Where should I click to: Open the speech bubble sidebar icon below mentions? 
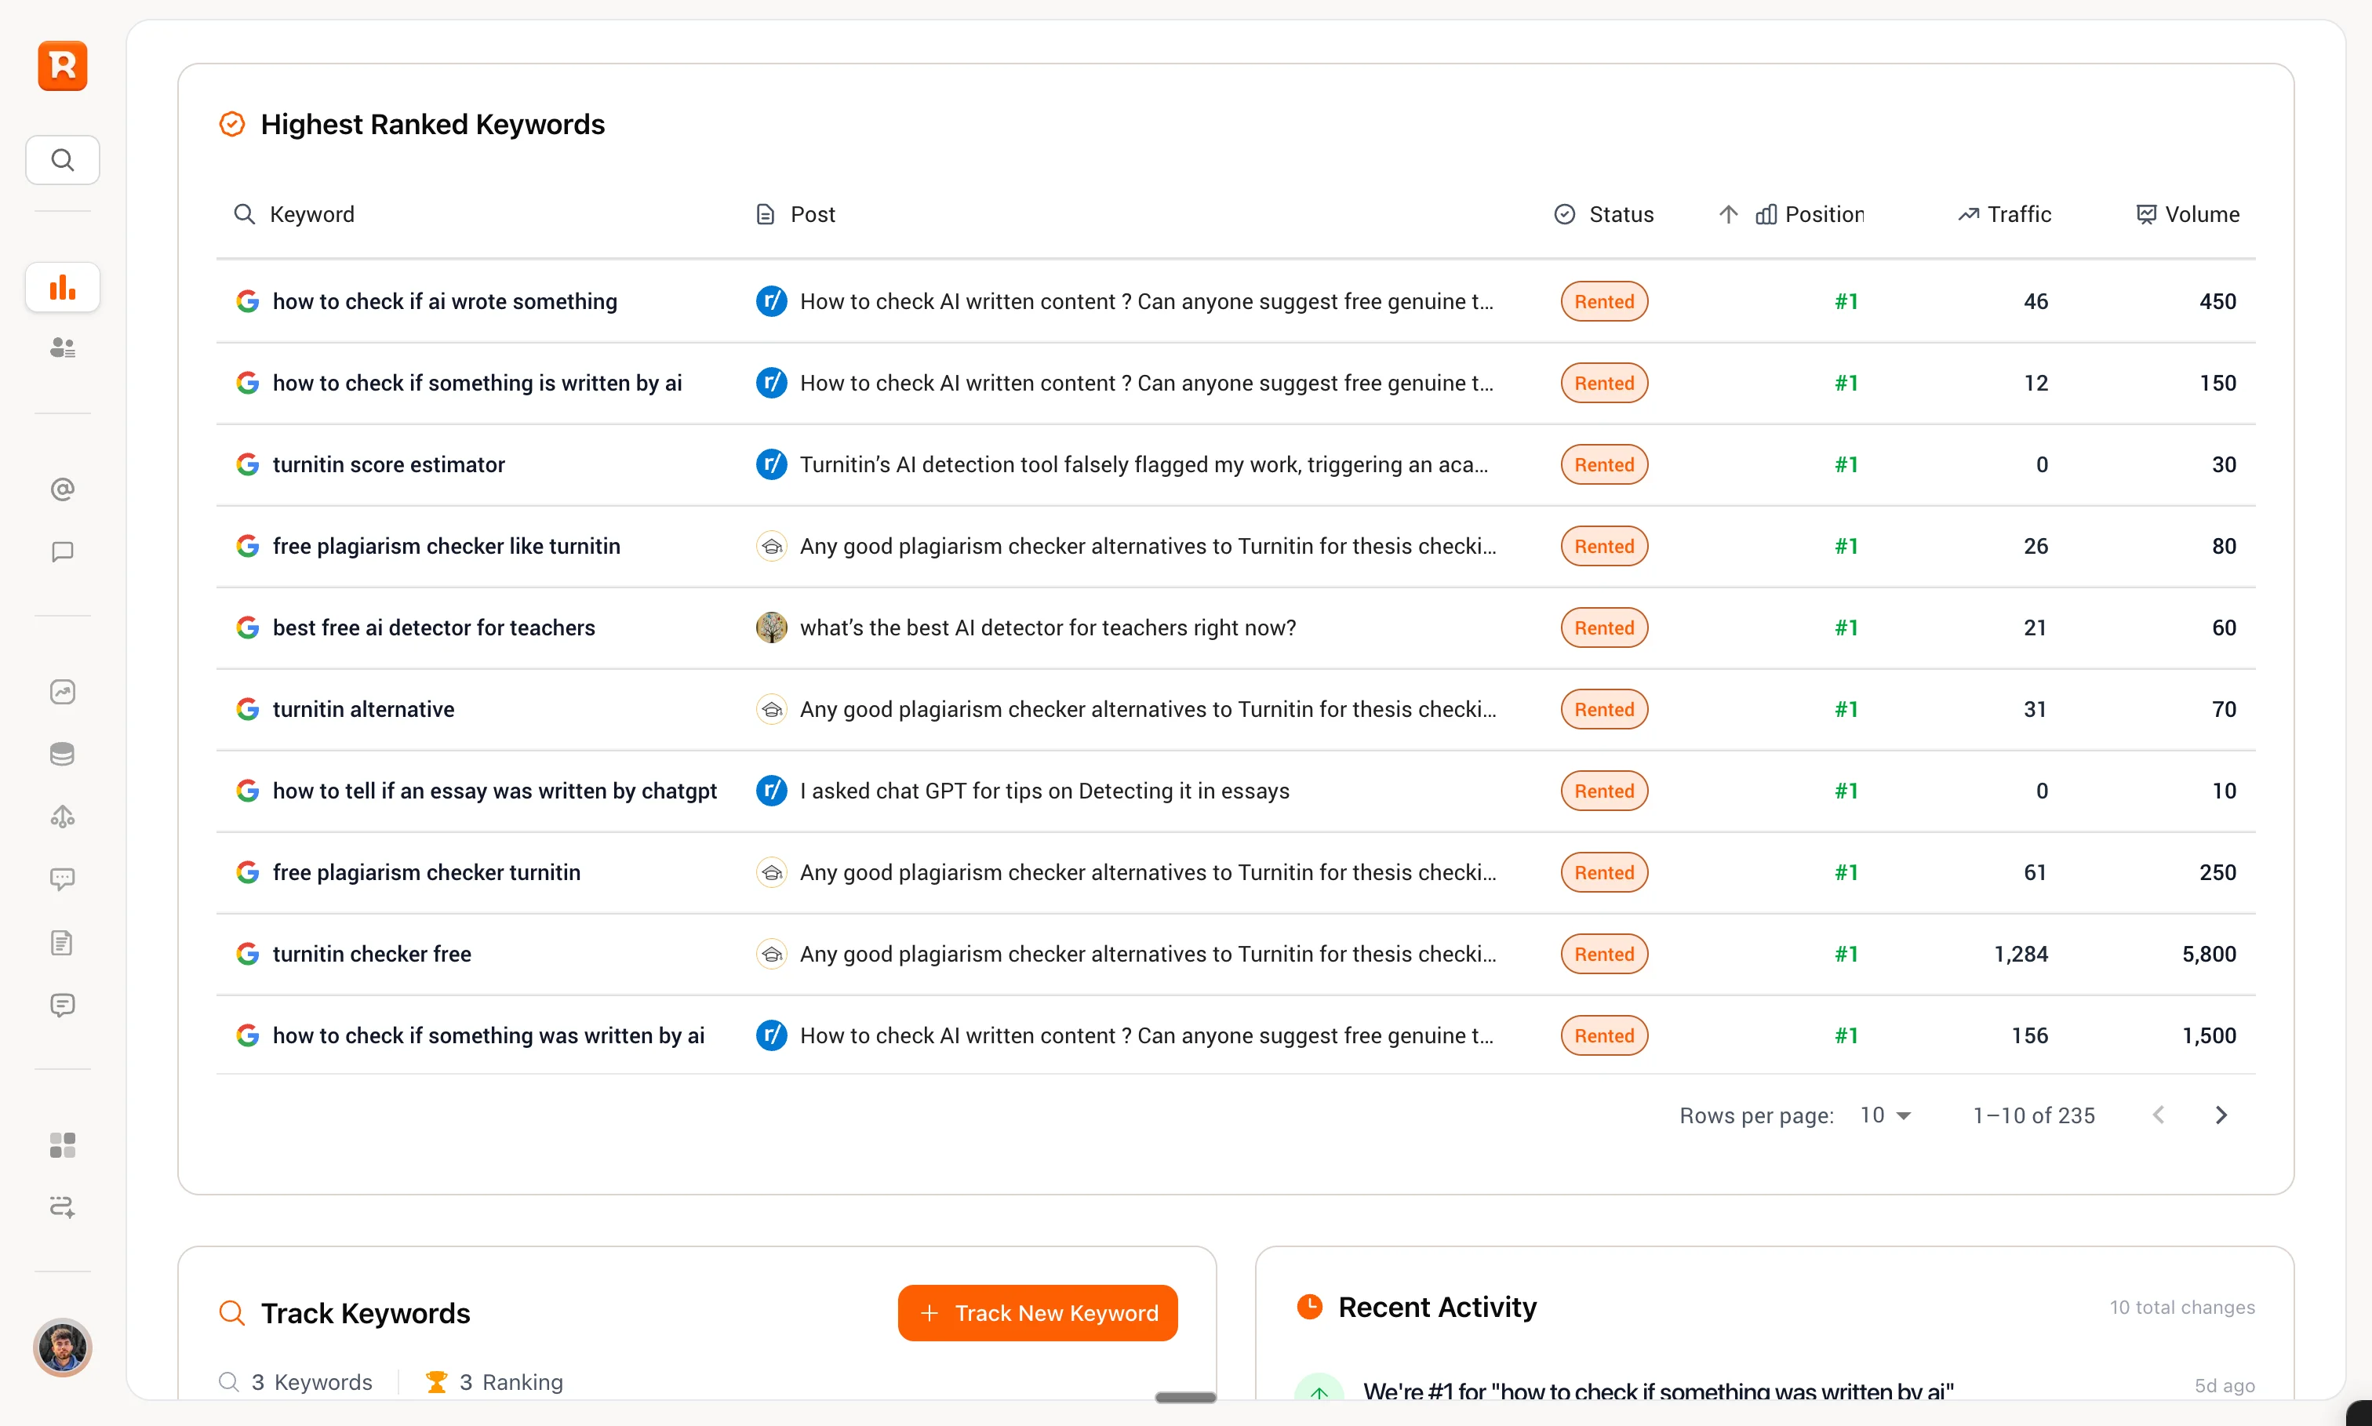63,551
